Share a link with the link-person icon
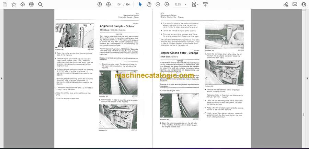309x149 pixels. 286,4
